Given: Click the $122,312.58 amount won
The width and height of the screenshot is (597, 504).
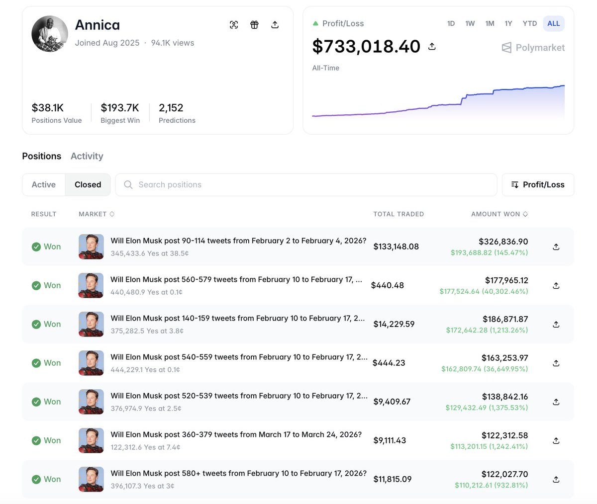Looking at the screenshot, I should pos(505,435).
